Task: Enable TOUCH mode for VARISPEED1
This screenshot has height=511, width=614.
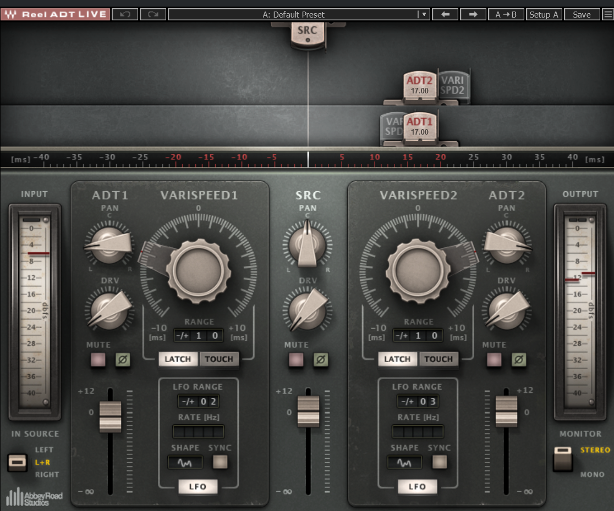Action: pos(219,359)
